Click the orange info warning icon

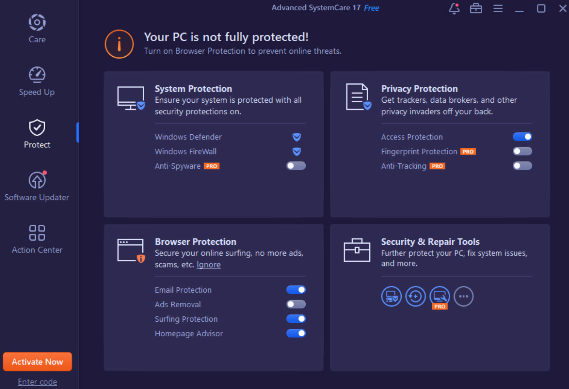click(119, 44)
